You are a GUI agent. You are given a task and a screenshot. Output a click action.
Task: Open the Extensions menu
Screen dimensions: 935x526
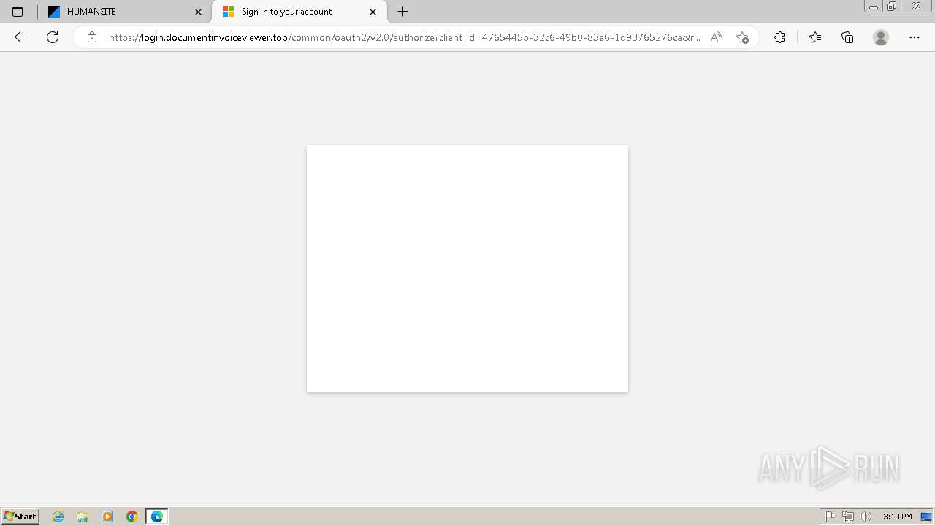coord(779,37)
